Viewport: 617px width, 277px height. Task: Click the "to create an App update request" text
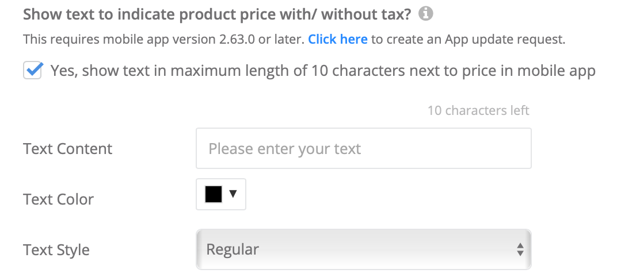pyautogui.click(x=468, y=40)
